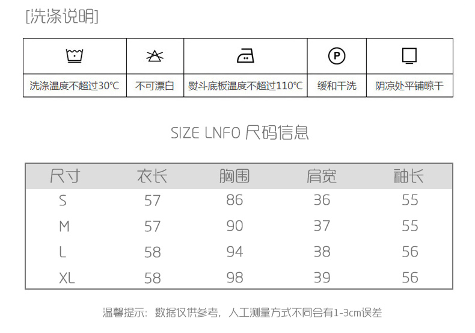Click the 衣长 column header

pyautogui.click(x=152, y=176)
